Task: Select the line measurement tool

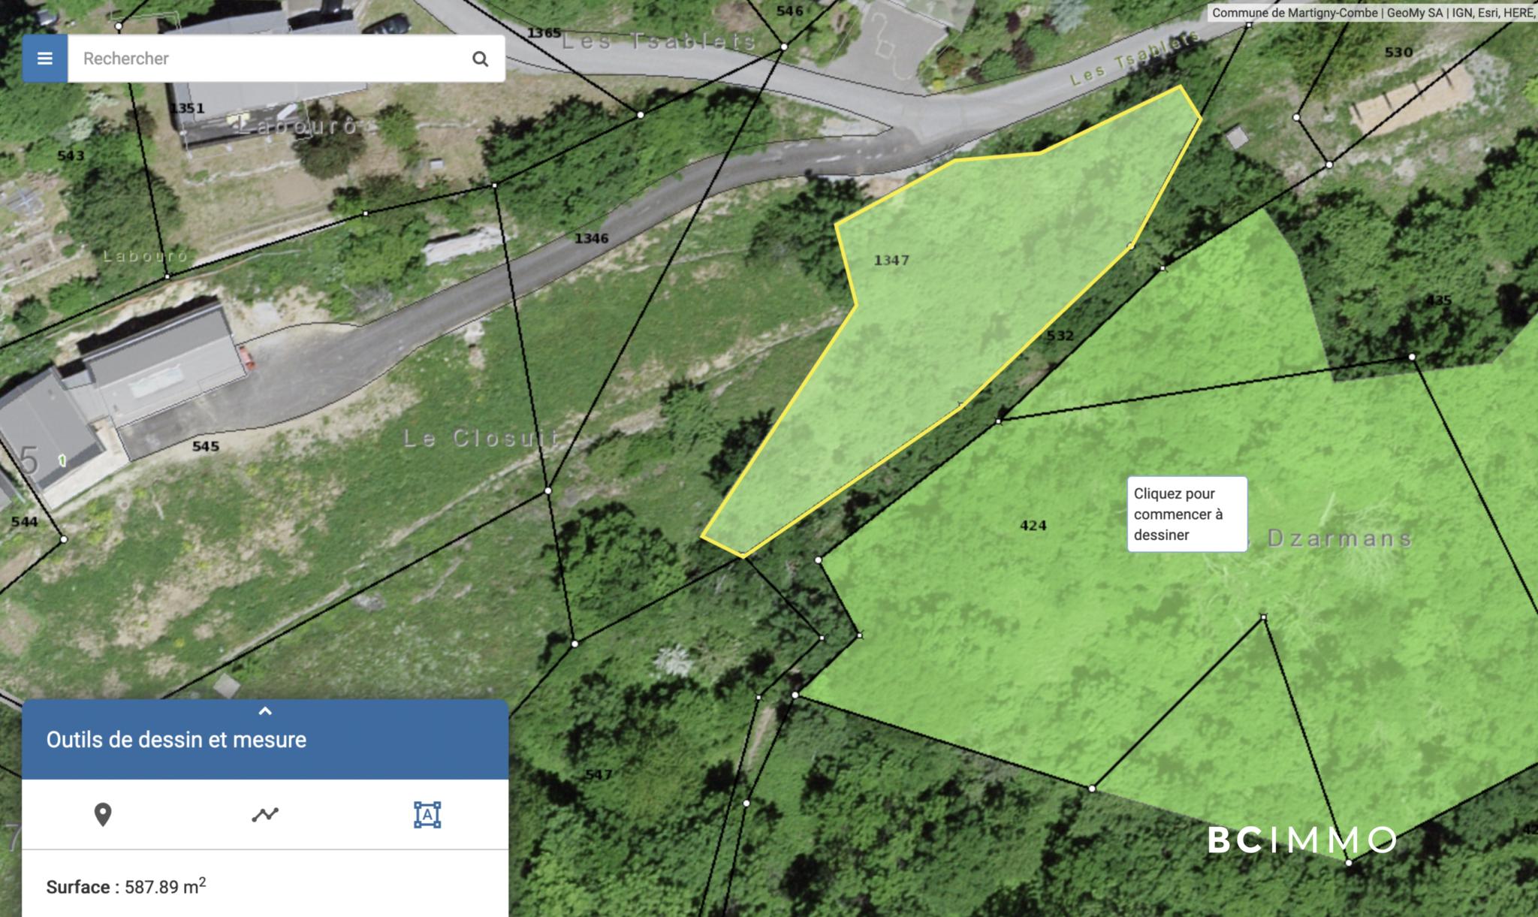Action: [x=265, y=814]
